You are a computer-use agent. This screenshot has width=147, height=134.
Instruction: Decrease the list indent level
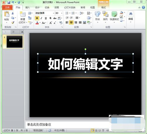[67, 18]
